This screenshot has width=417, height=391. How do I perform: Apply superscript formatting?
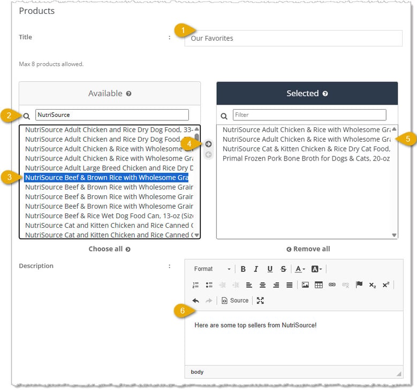point(386,285)
